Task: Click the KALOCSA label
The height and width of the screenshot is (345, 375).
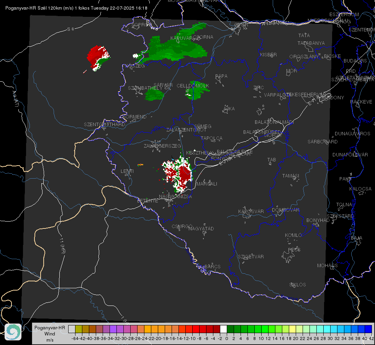Action: [x=360, y=189]
